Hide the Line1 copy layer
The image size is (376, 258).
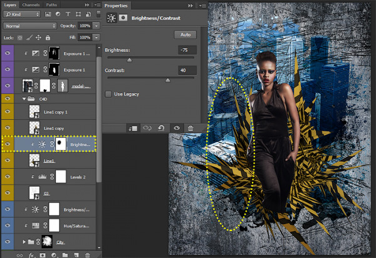click(8, 127)
